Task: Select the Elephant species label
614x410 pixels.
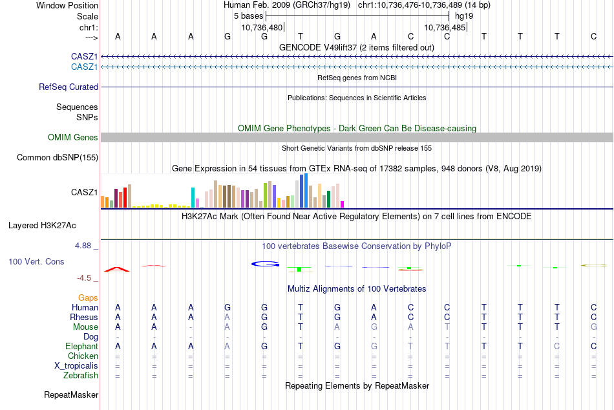Action: click(81, 346)
